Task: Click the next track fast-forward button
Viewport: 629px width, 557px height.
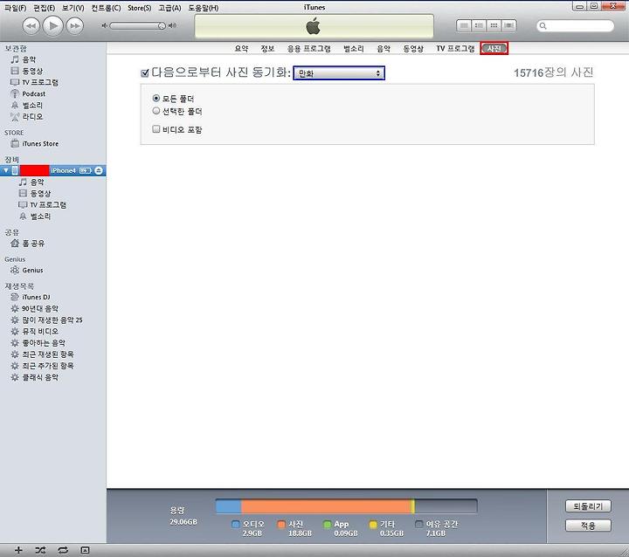Action: (75, 26)
